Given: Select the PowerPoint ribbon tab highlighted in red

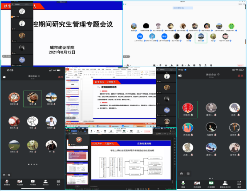Looking at the screenshot, I should (x=67, y=69).
